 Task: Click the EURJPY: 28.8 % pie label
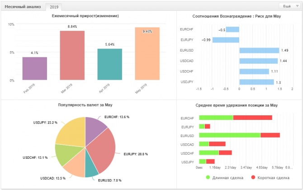(x=136, y=154)
